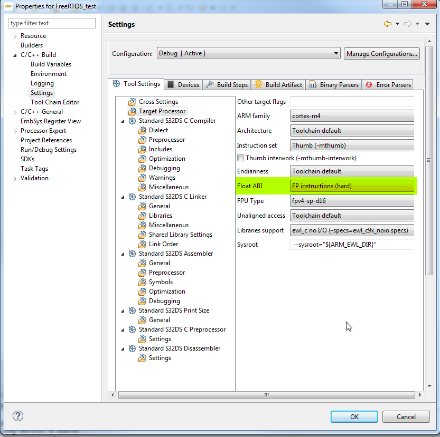Open the ARM family dropdown
The width and height of the screenshot is (440, 437).
click(352, 116)
